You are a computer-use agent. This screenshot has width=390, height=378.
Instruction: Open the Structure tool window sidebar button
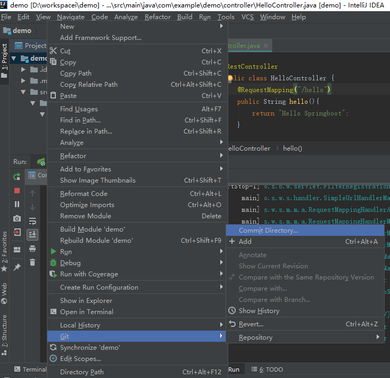4,335
